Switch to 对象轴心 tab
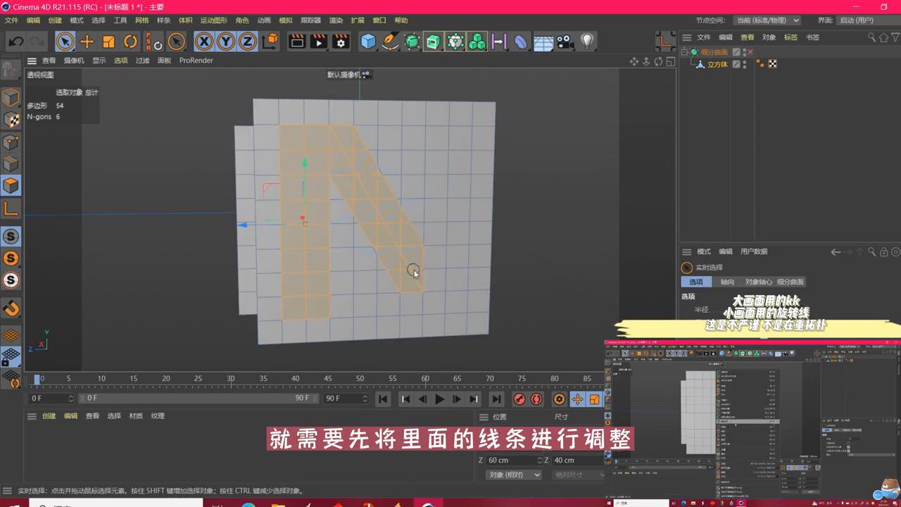Viewport: 901px width, 507px height. tap(758, 282)
